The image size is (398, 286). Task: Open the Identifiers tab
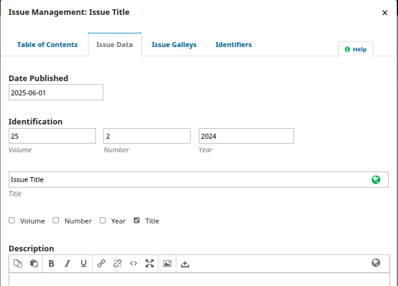click(x=233, y=45)
